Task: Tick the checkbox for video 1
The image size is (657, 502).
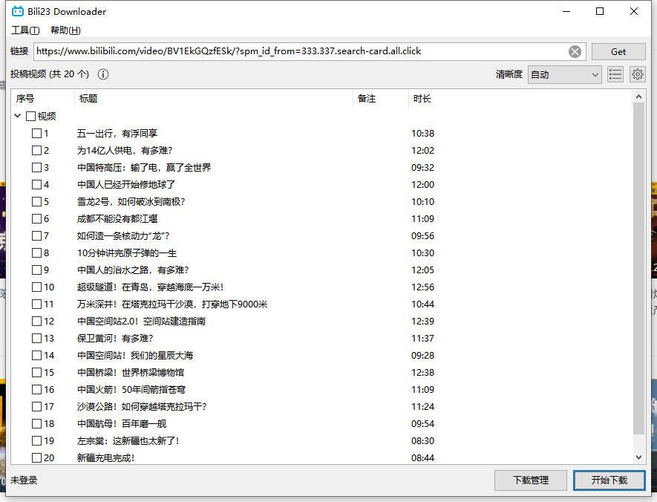Action: (x=36, y=134)
